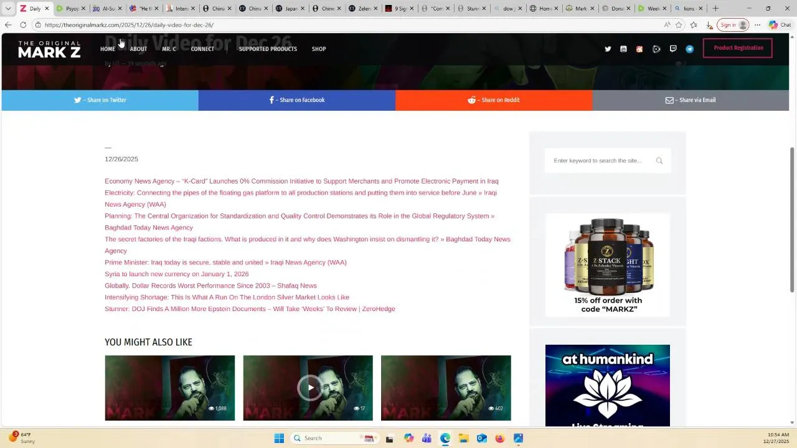Close the active Daily tab
Screen dimensions: 797x448
[x=46, y=9]
